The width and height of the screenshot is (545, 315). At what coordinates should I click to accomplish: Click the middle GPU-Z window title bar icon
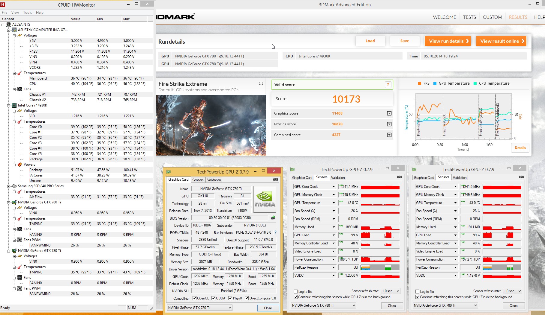[292, 169]
